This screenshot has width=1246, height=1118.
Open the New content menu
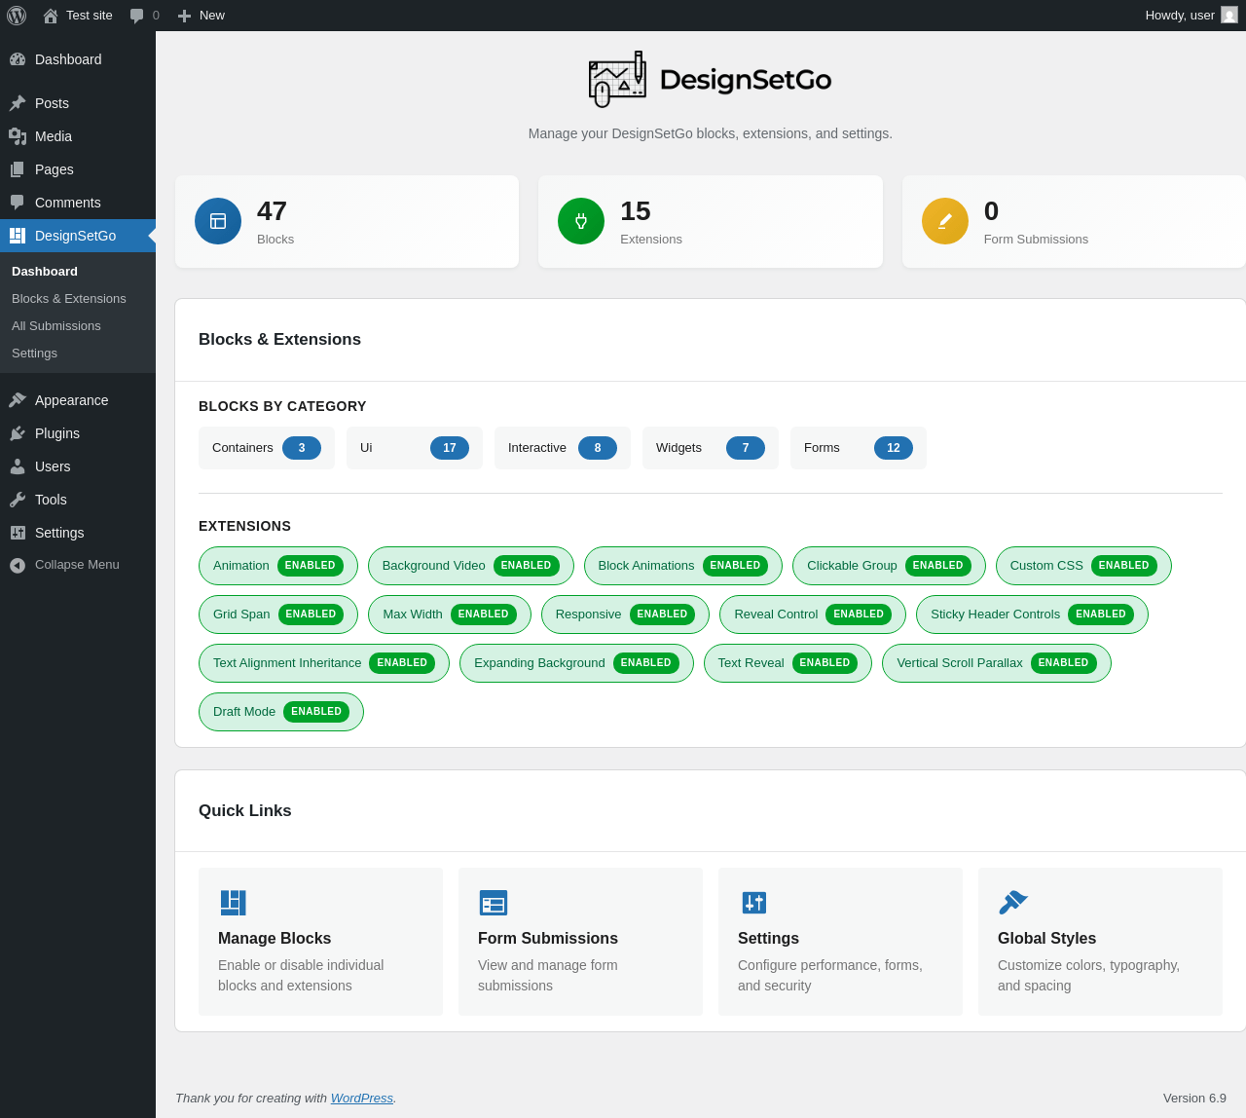tap(202, 16)
